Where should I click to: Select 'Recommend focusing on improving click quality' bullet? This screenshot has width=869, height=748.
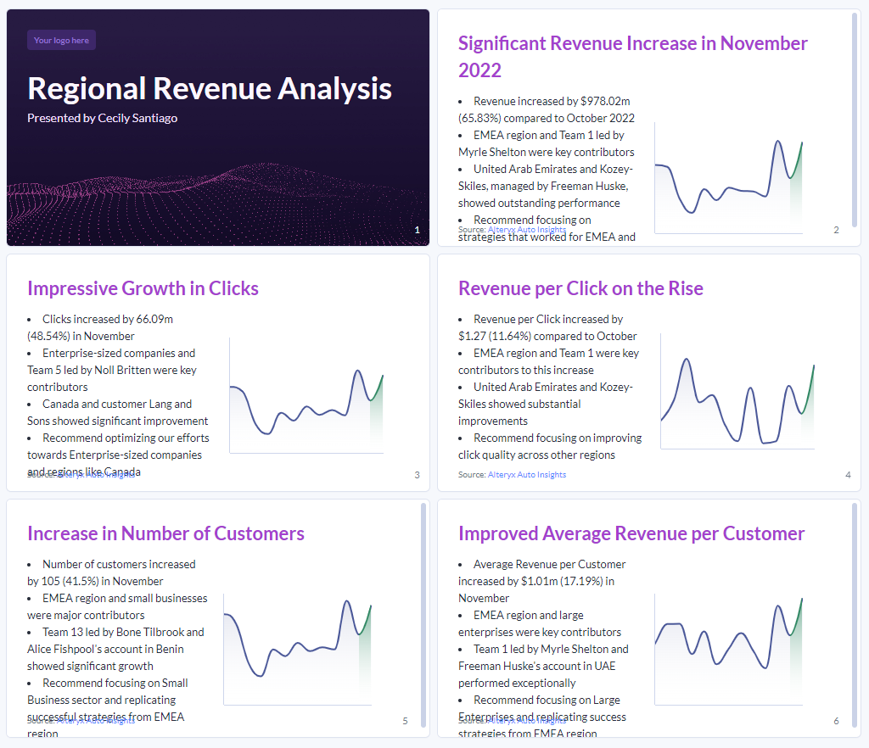(x=550, y=446)
